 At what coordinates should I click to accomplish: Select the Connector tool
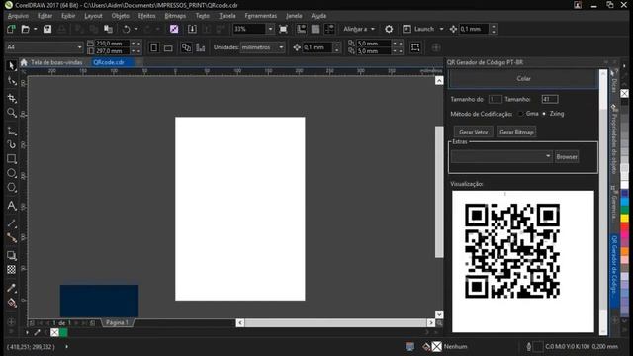point(11,237)
